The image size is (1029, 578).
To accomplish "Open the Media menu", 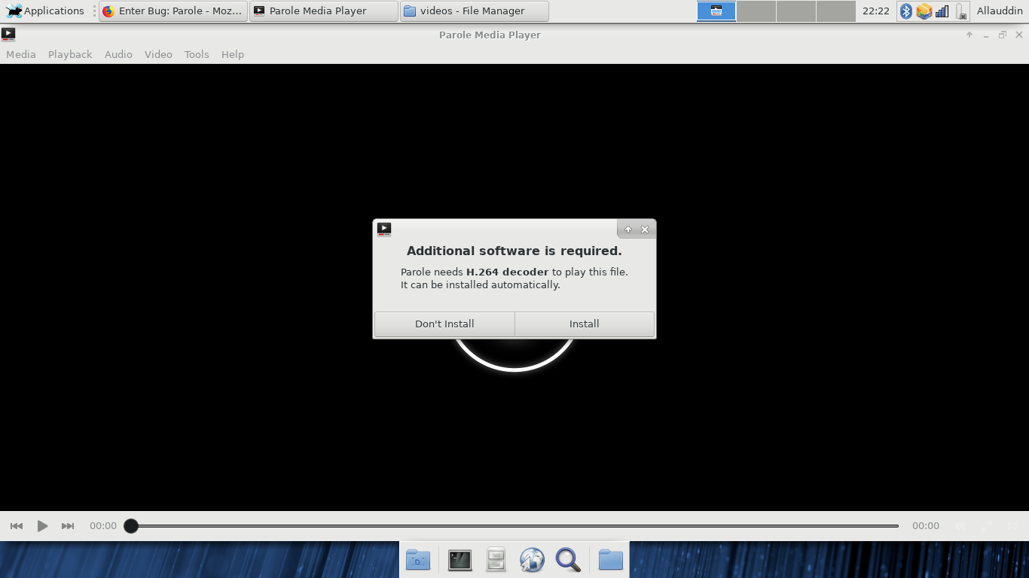I will pos(21,54).
